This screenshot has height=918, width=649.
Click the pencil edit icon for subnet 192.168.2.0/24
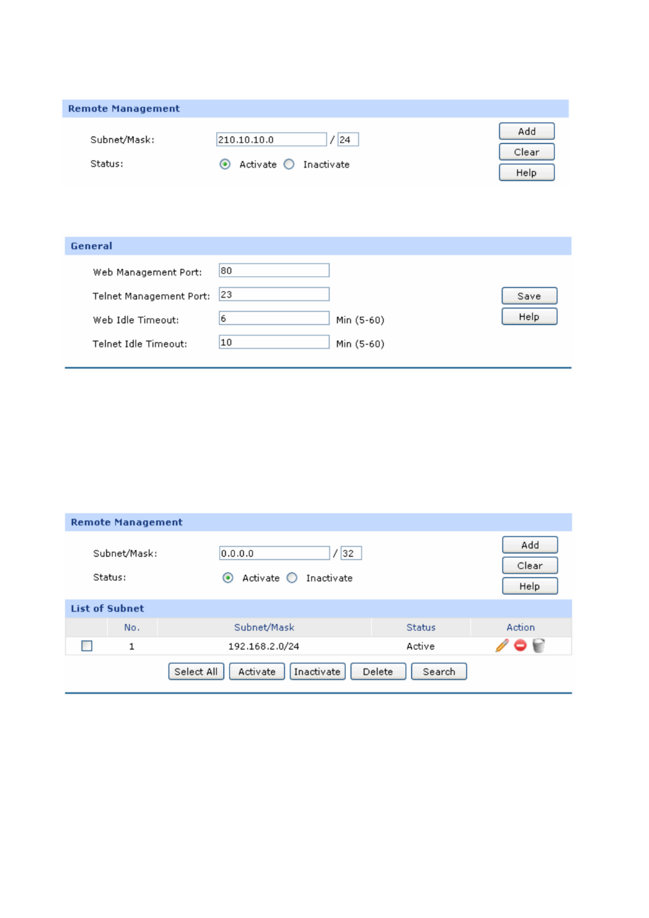[502, 645]
